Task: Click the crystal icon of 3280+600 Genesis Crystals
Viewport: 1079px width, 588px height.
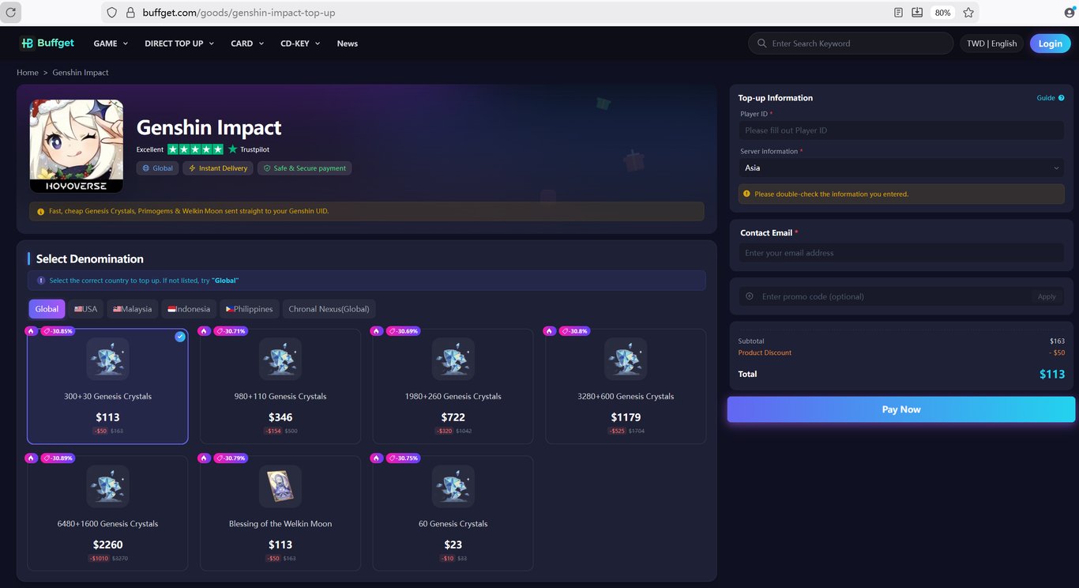Action: (626, 359)
